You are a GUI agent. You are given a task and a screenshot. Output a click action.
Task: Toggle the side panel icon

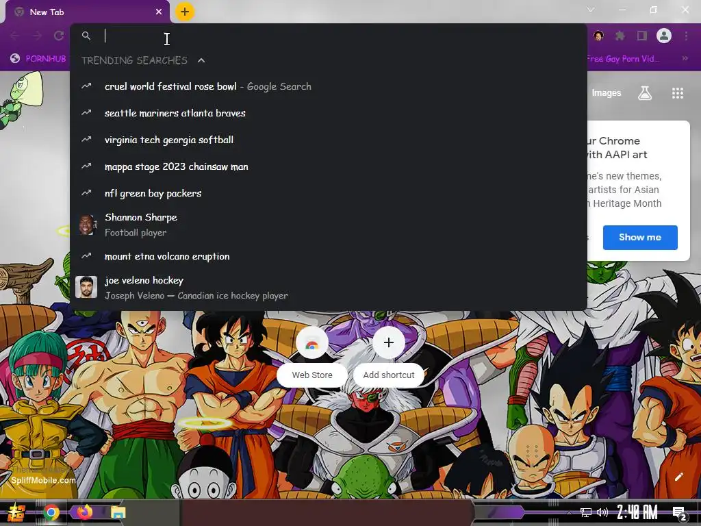pos(642,36)
